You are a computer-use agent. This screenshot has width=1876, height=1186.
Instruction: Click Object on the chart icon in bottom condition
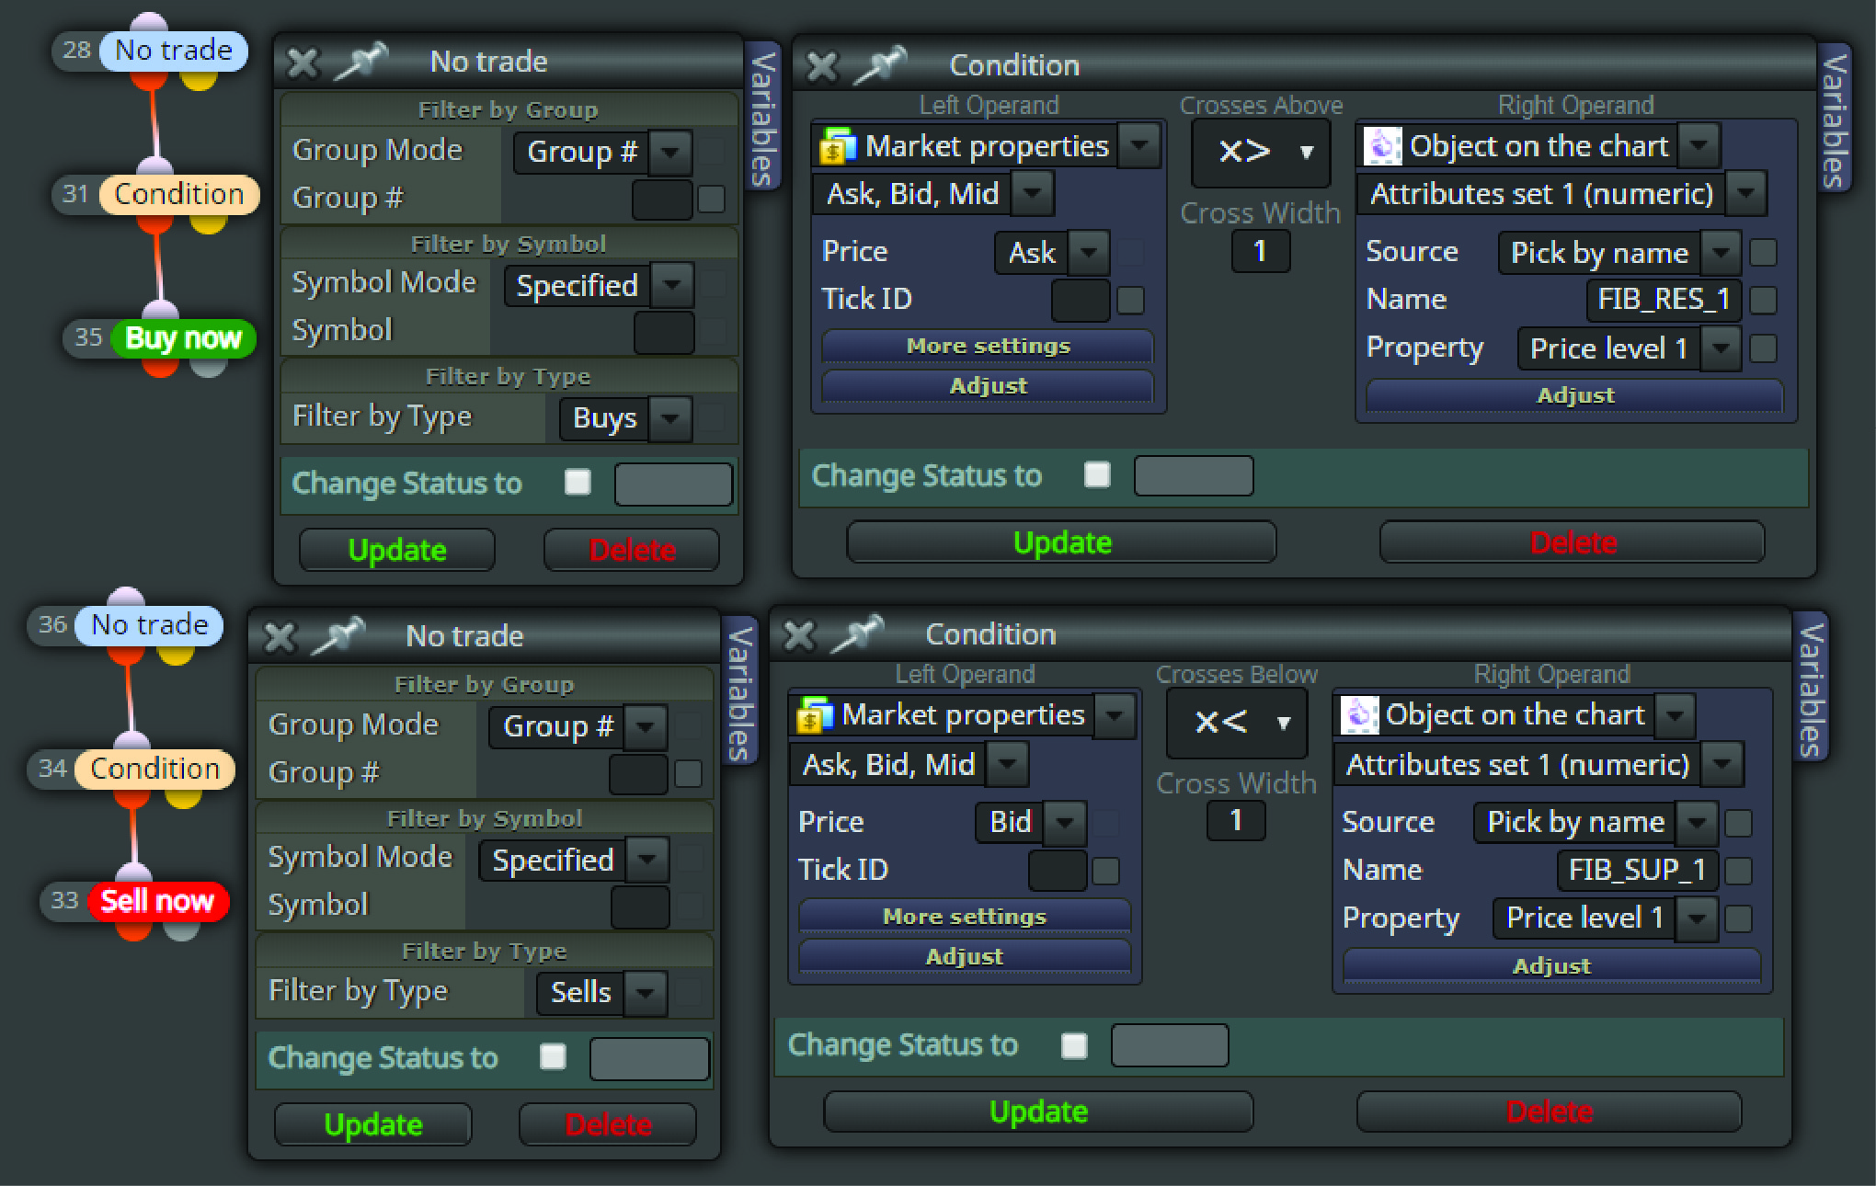click(x=1358, y=715)
